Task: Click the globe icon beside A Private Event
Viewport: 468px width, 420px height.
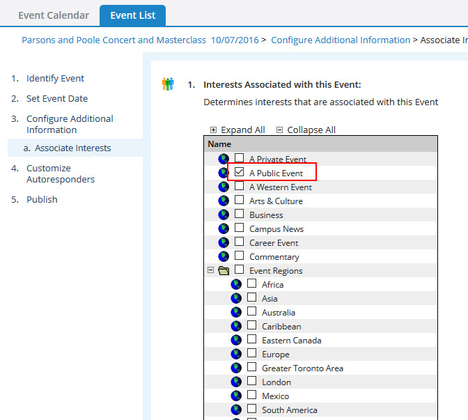Action: [224, 159]
